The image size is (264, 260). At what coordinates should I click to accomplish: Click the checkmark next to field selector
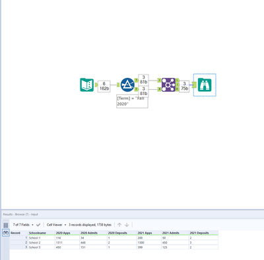[38, 225]
